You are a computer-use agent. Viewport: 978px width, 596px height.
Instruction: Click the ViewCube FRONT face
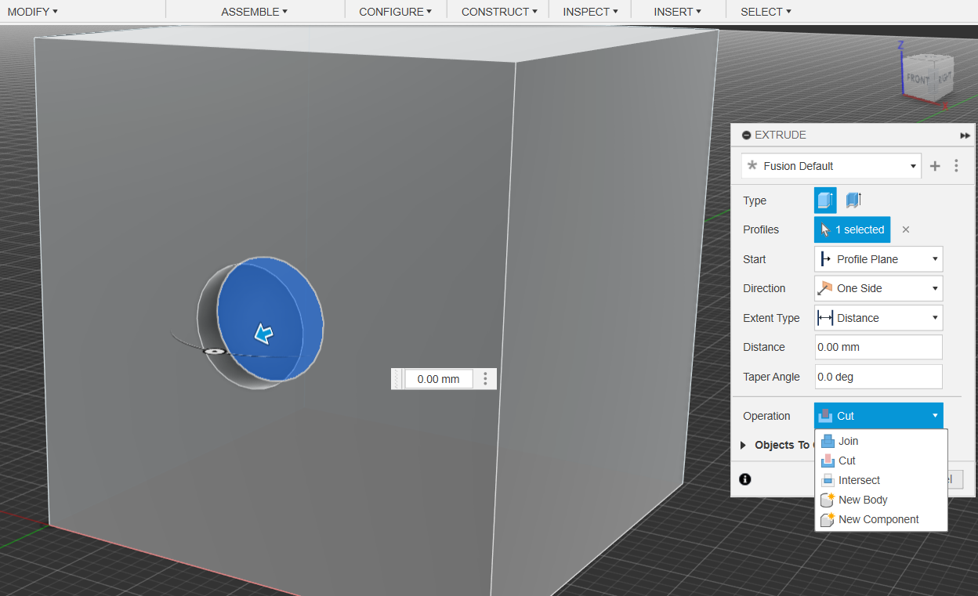[918, 79]
